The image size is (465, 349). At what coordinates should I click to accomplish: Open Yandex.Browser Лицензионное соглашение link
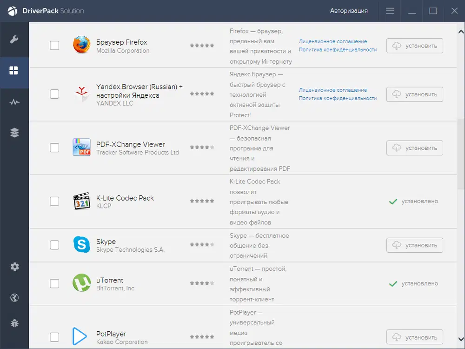333,90
